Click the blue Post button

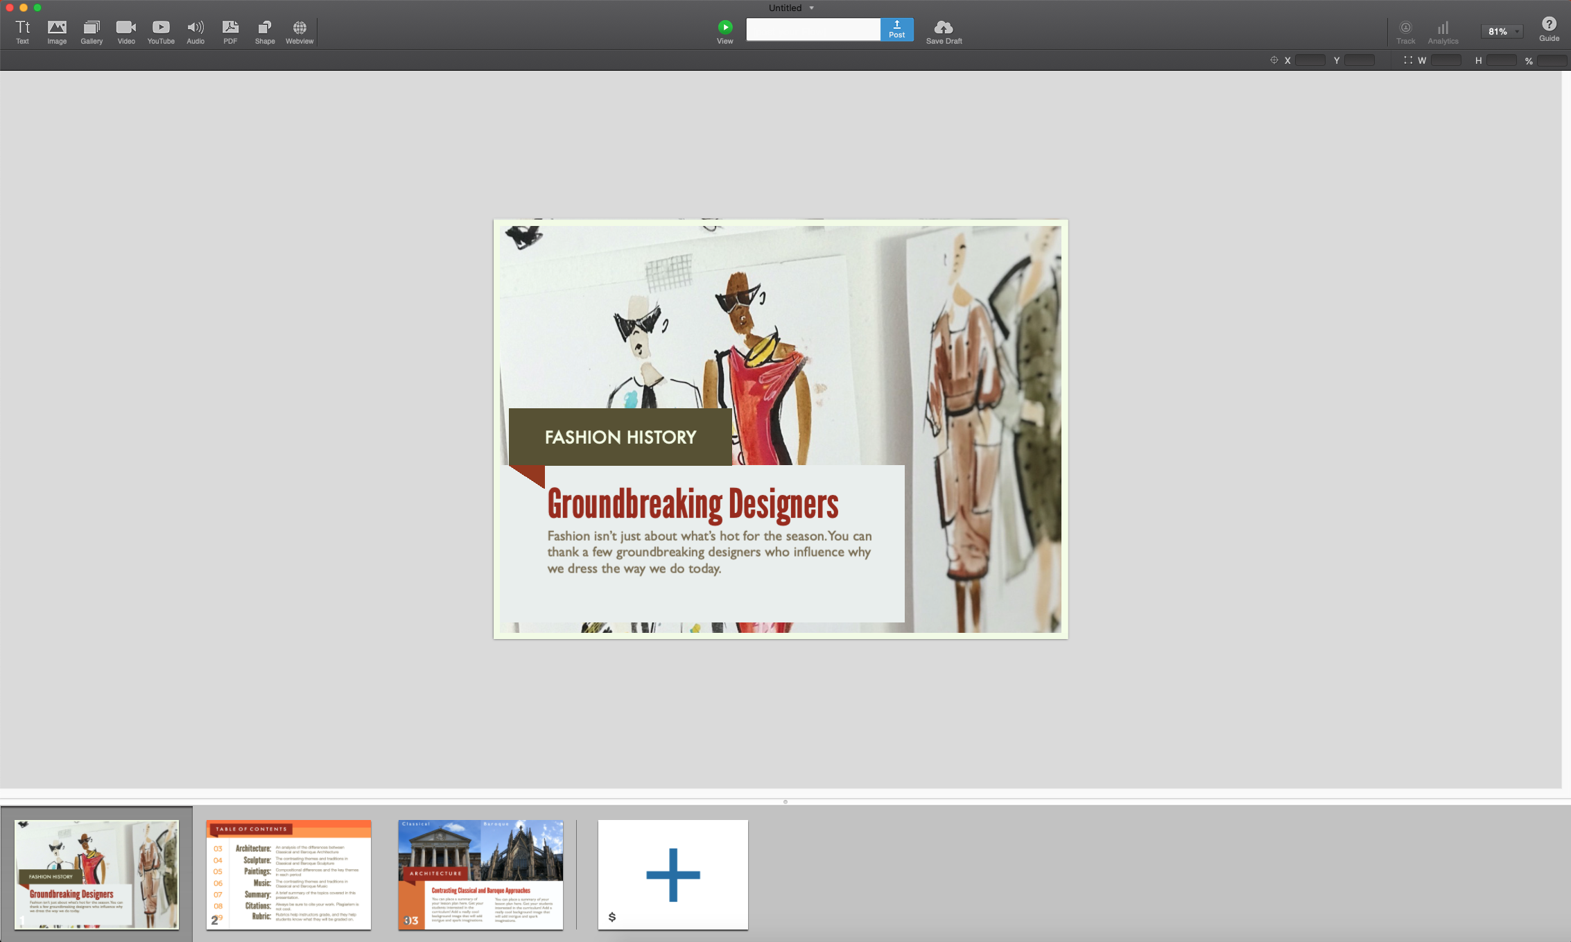tap(896, 29)
